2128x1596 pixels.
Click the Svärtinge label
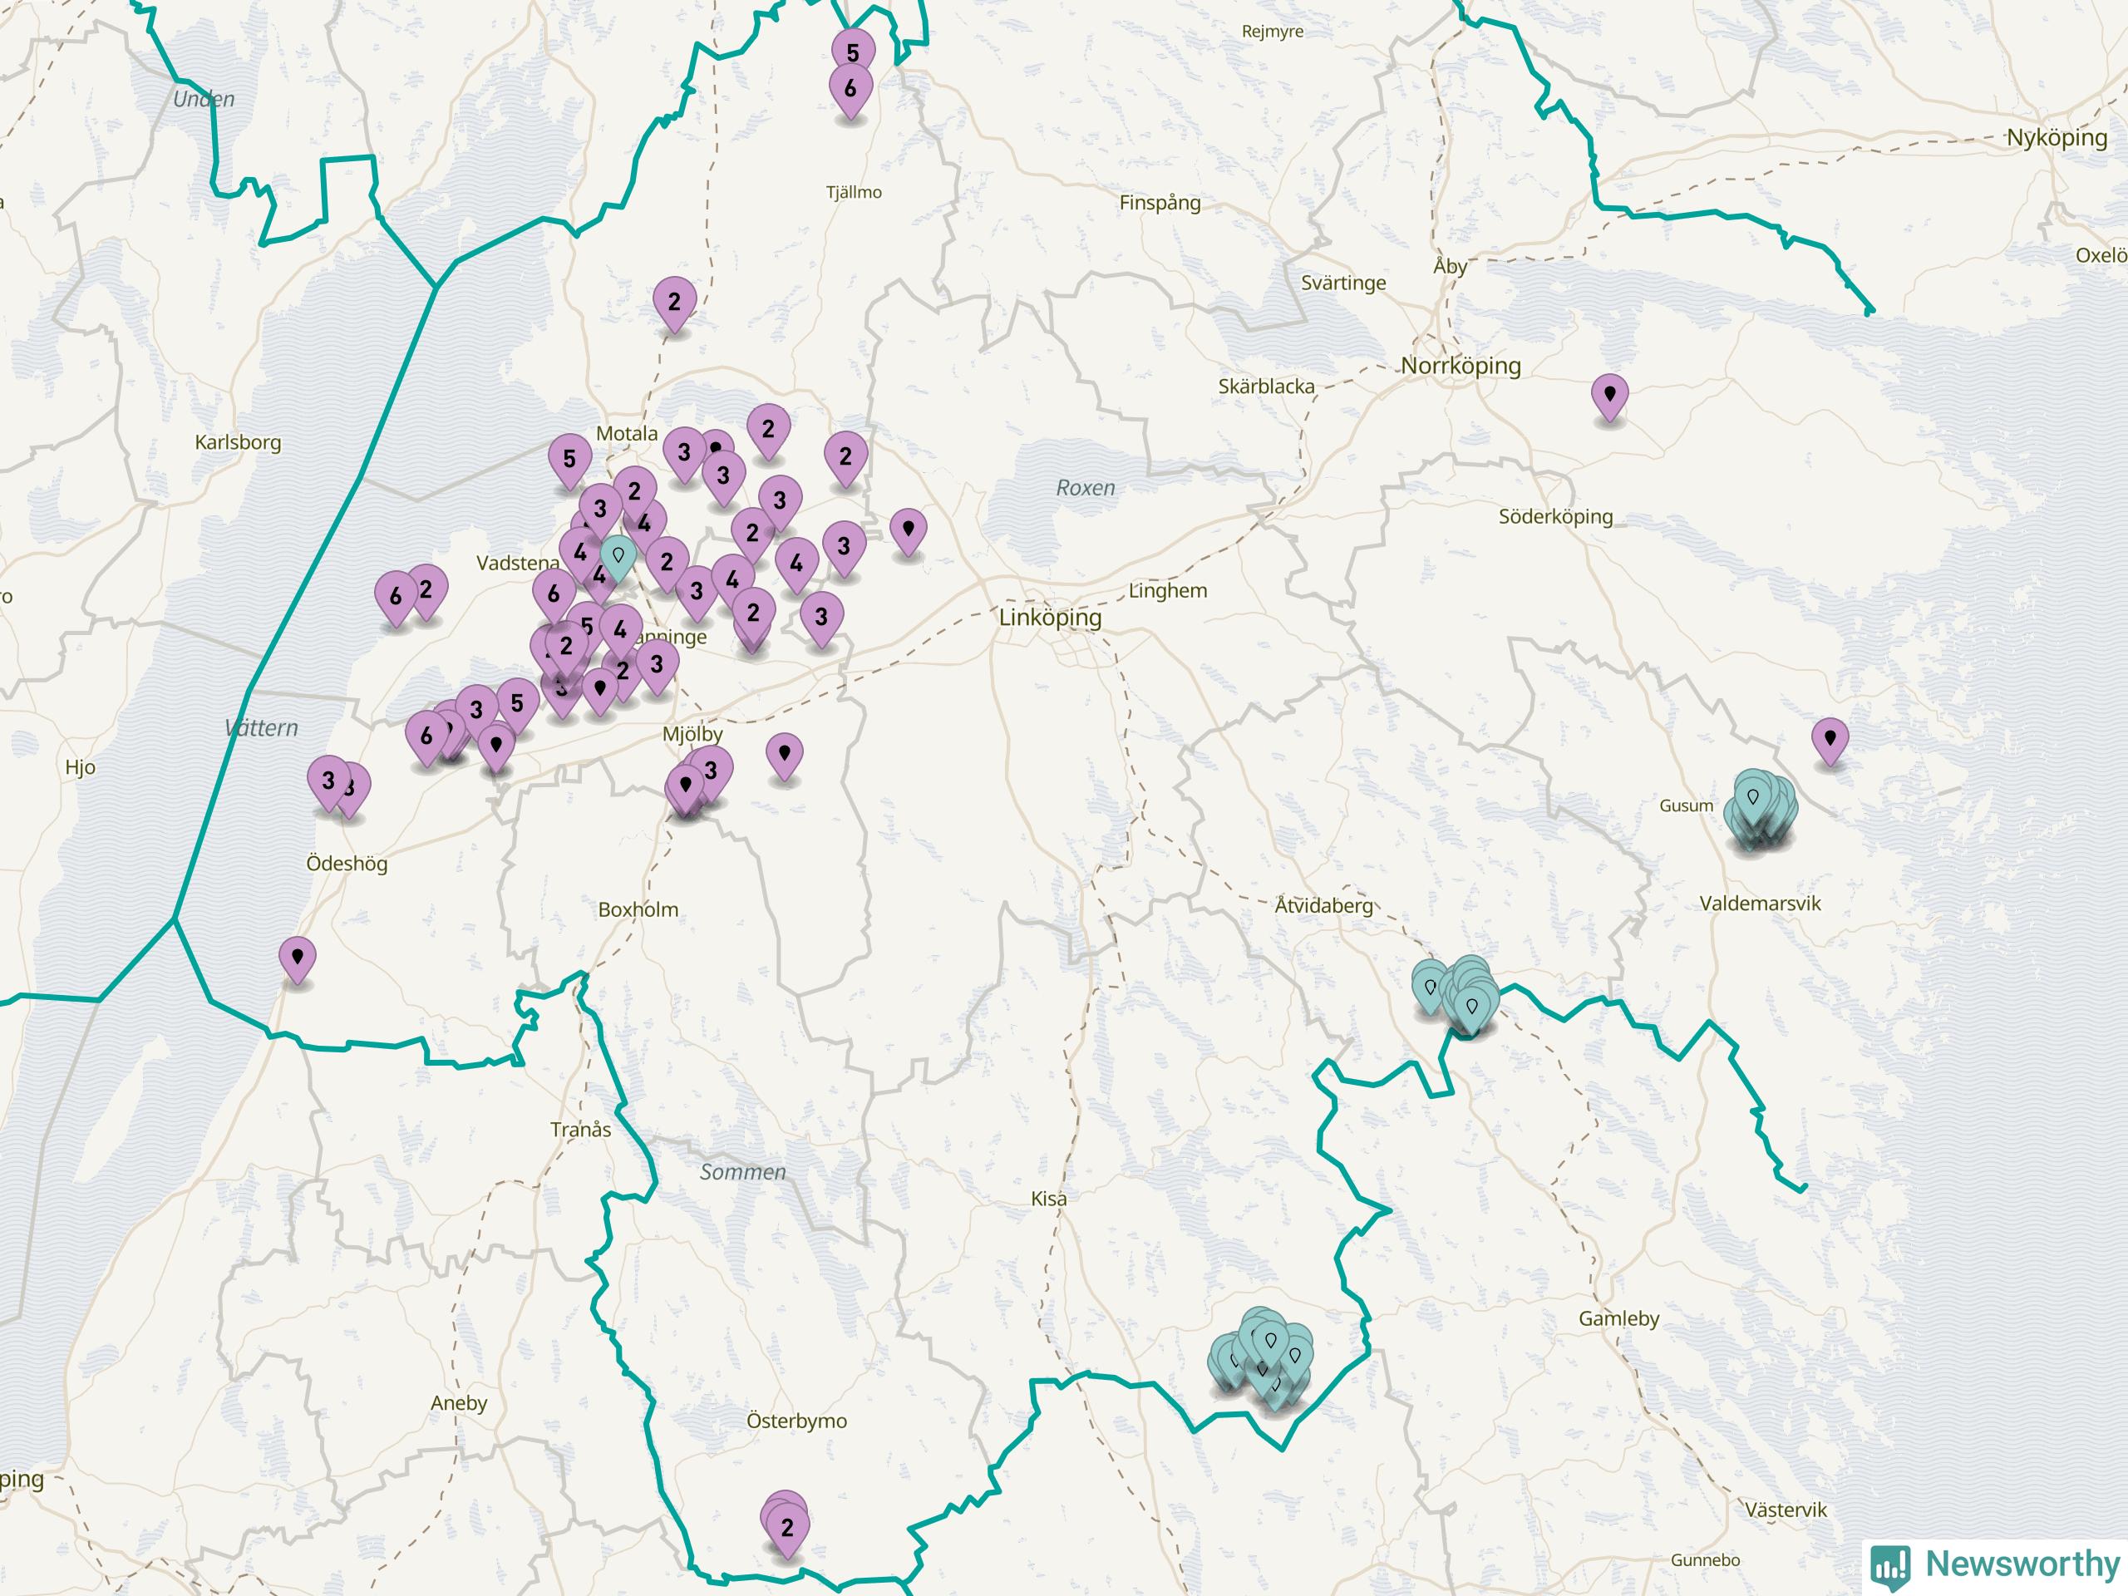click(1343, 283)
